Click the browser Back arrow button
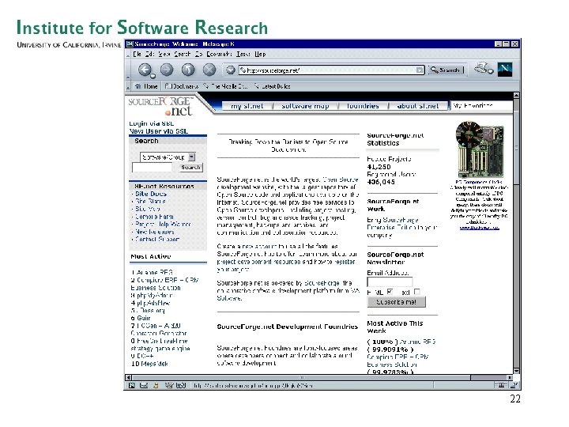The height and width of the screenshot is (427, 569). [145, 70]
